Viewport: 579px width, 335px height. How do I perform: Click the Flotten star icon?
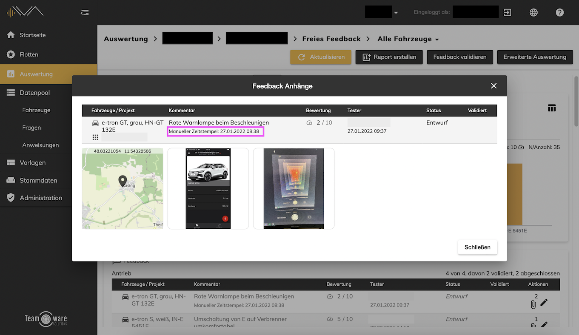11,54
